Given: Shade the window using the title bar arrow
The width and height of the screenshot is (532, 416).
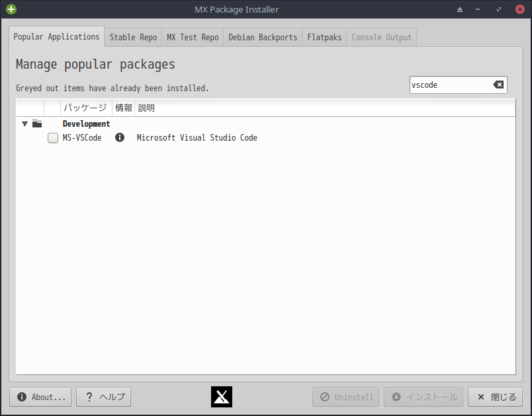Looking at the screenshot, I should pyautogui.click(x=460, y=9).
